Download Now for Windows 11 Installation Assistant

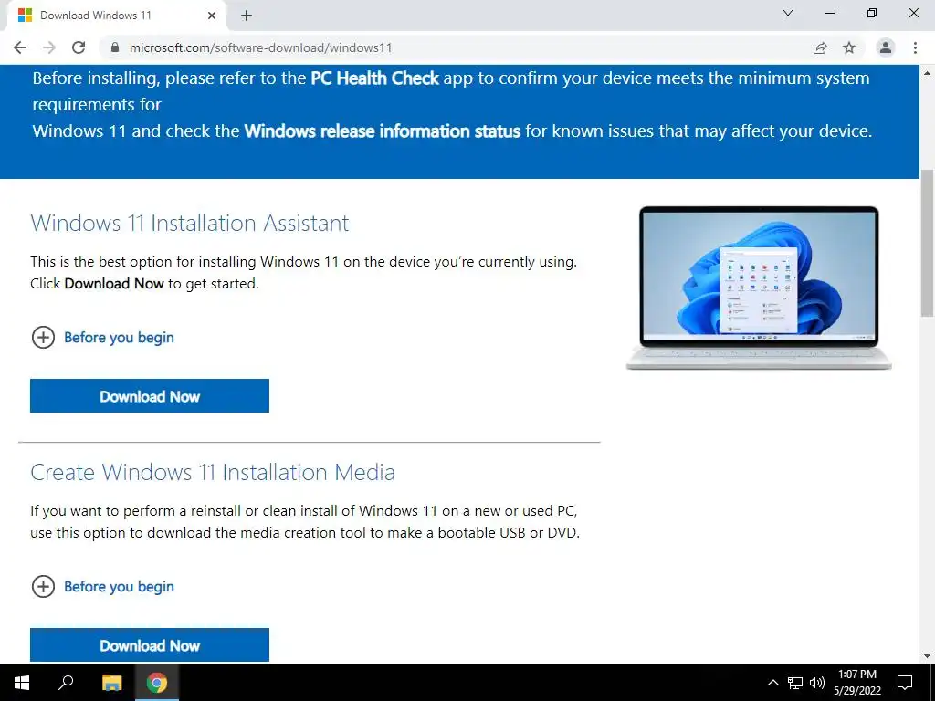pos(150,396)
